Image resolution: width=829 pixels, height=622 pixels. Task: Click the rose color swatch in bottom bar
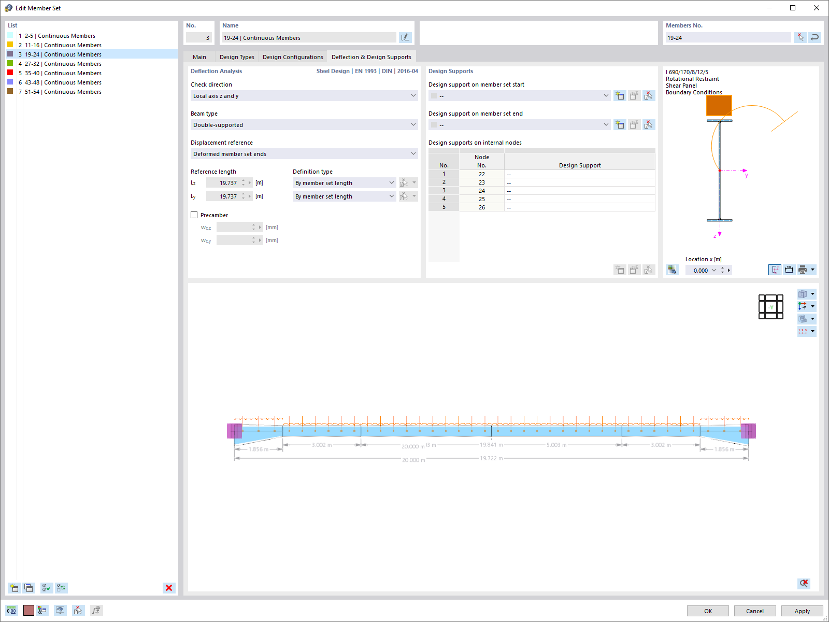pyautogui.click(x=28, y=611)
